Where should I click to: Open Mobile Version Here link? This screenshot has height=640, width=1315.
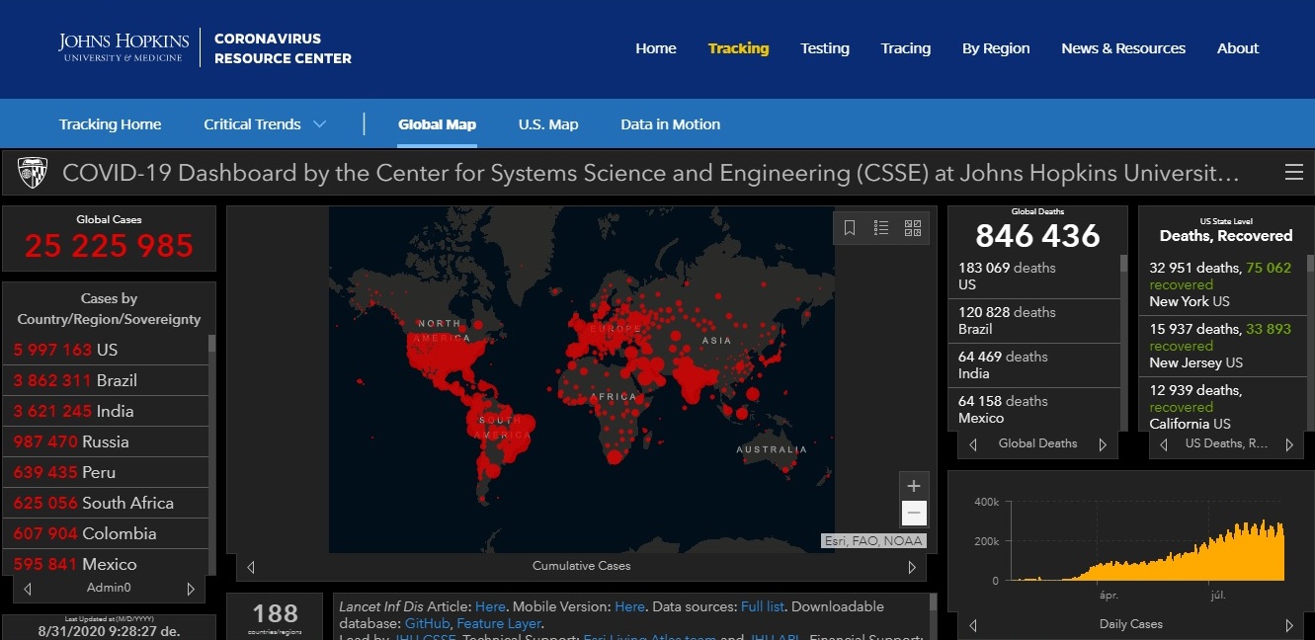coord(629,606)
